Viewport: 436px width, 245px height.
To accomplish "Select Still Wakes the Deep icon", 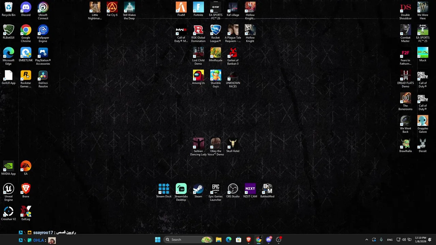I will pyautogui.click(x=129, y=11).
